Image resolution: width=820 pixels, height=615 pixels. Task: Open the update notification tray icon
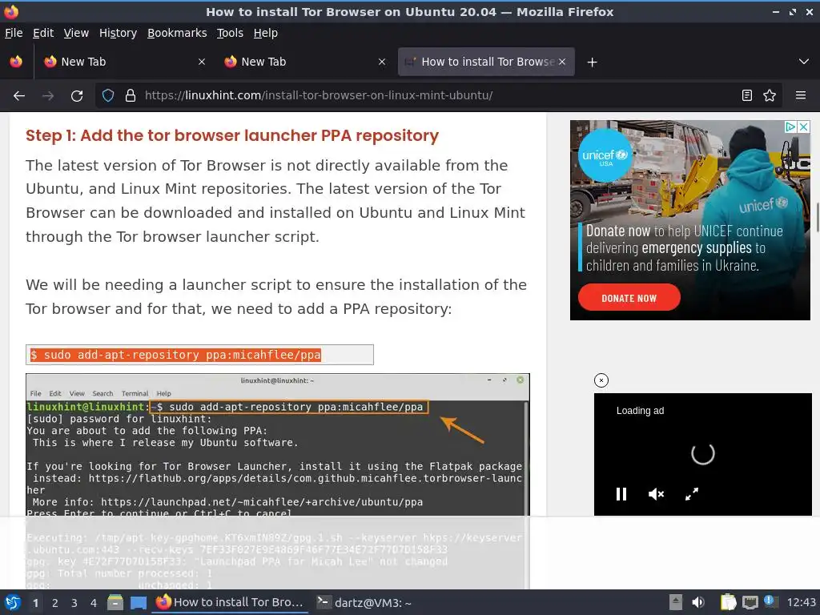[x=770, y=601]
